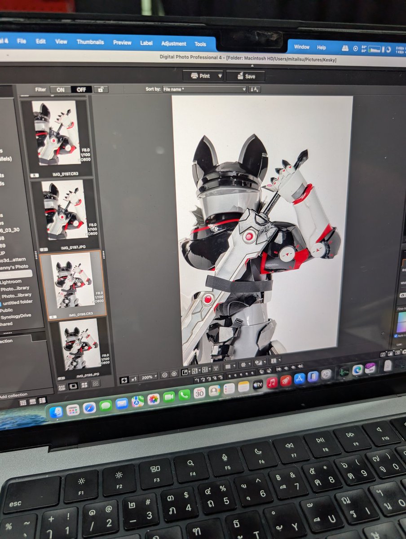Select filled four-tile grid thumbnail icon

pos(84,385)
